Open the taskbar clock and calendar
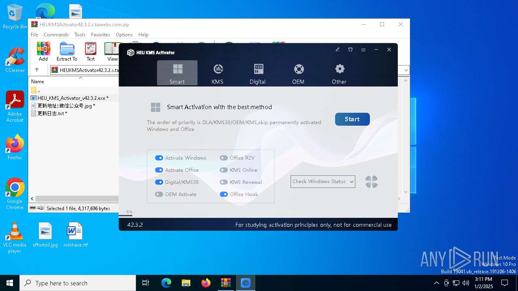Image resolution: width=518 pixels, height=291 pixels. coord(484,283)
